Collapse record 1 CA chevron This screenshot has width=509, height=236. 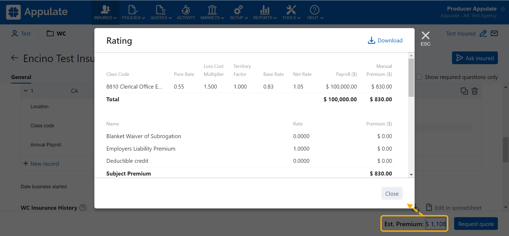click(x=26, y=91)
